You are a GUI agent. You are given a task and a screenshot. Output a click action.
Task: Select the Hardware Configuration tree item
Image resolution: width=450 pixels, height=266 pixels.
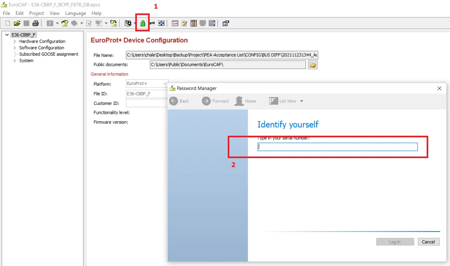[42, 41]
